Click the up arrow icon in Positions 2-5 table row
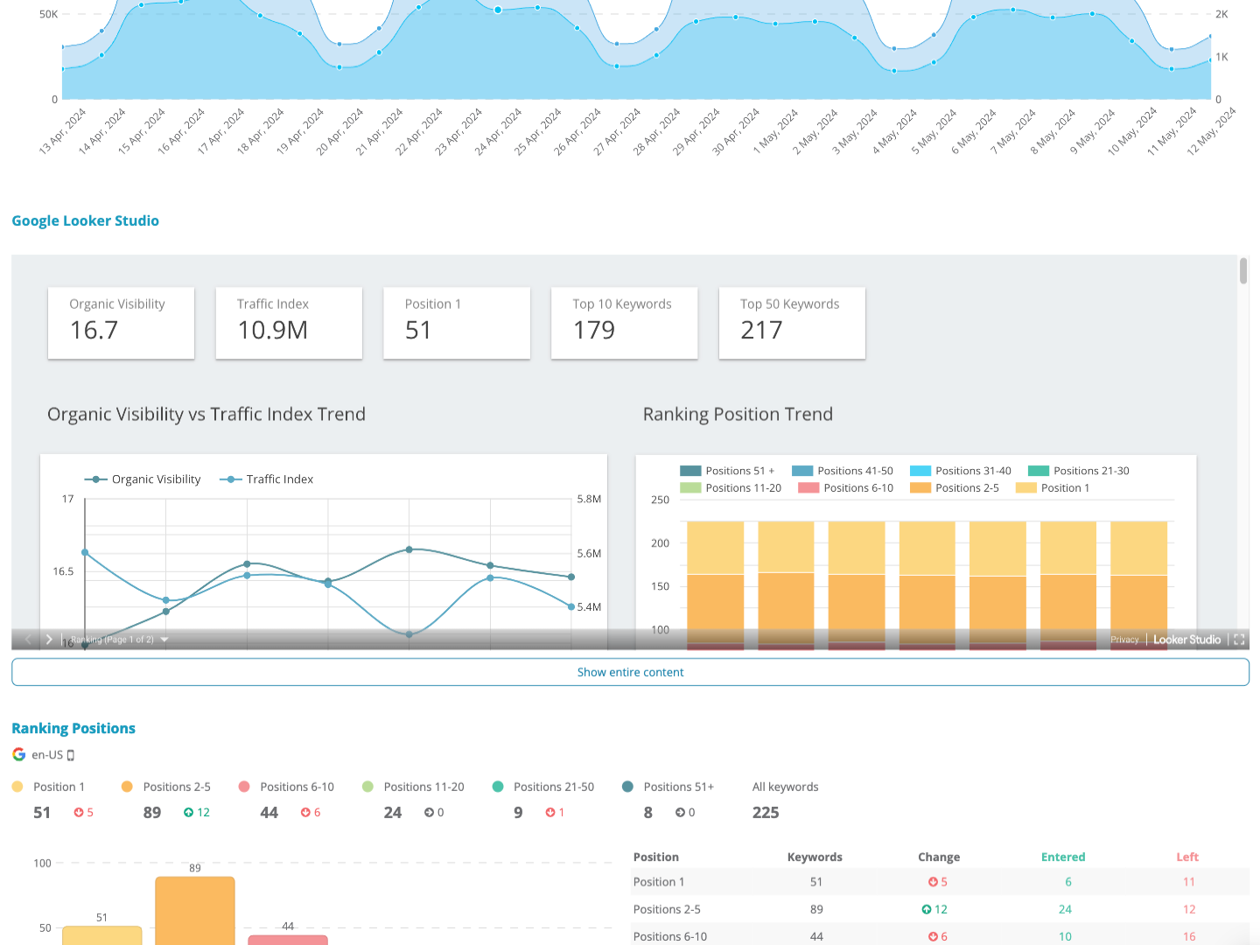1260x945 pixels. 927,909
